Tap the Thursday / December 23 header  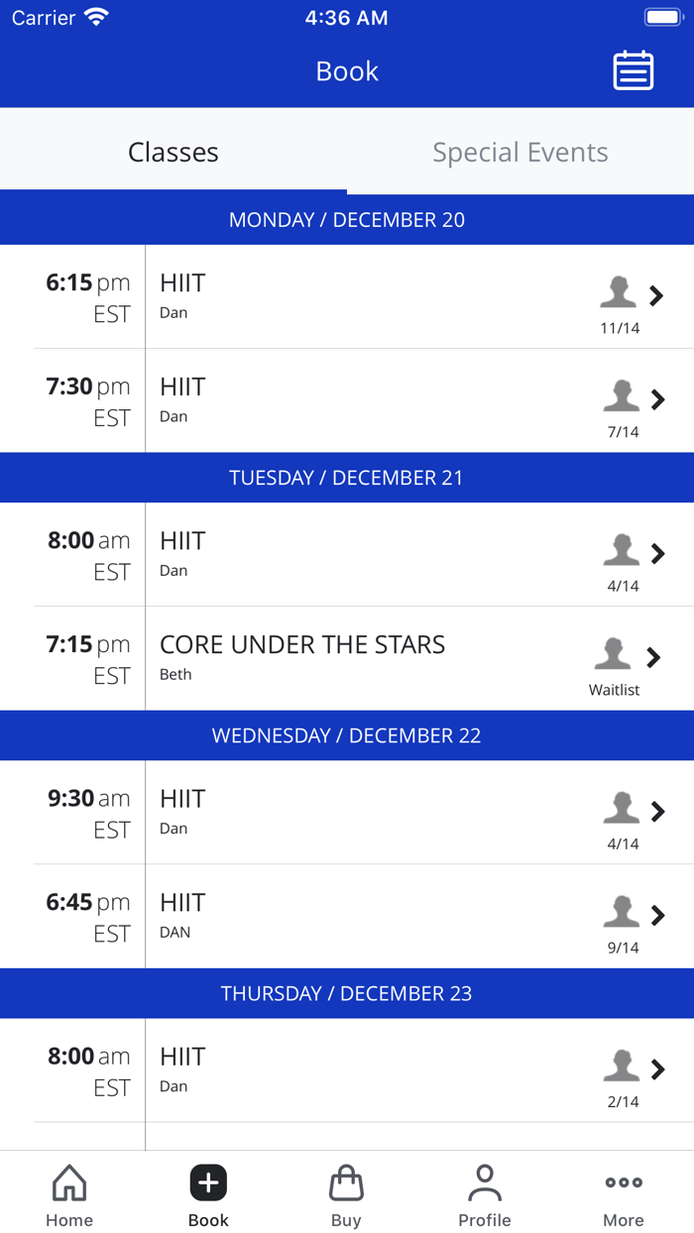click(346, 993)
